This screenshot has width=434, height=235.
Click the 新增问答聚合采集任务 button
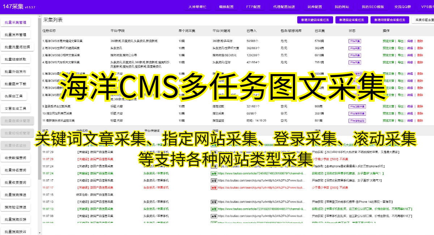click(390, 20)
